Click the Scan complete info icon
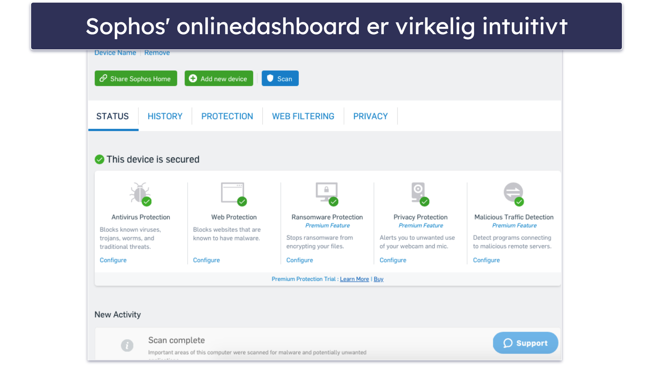The image size is (649, 365). click(127, 345)
